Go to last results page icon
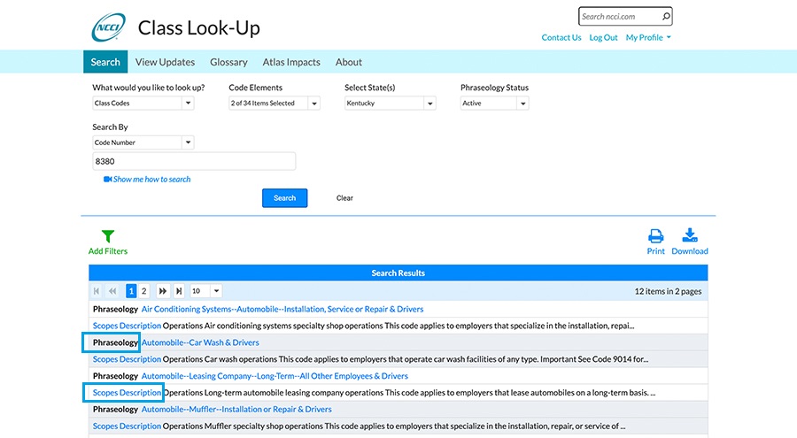Image resolution: width=797 pixels, height=438 pixels. (x=179, y=291)
